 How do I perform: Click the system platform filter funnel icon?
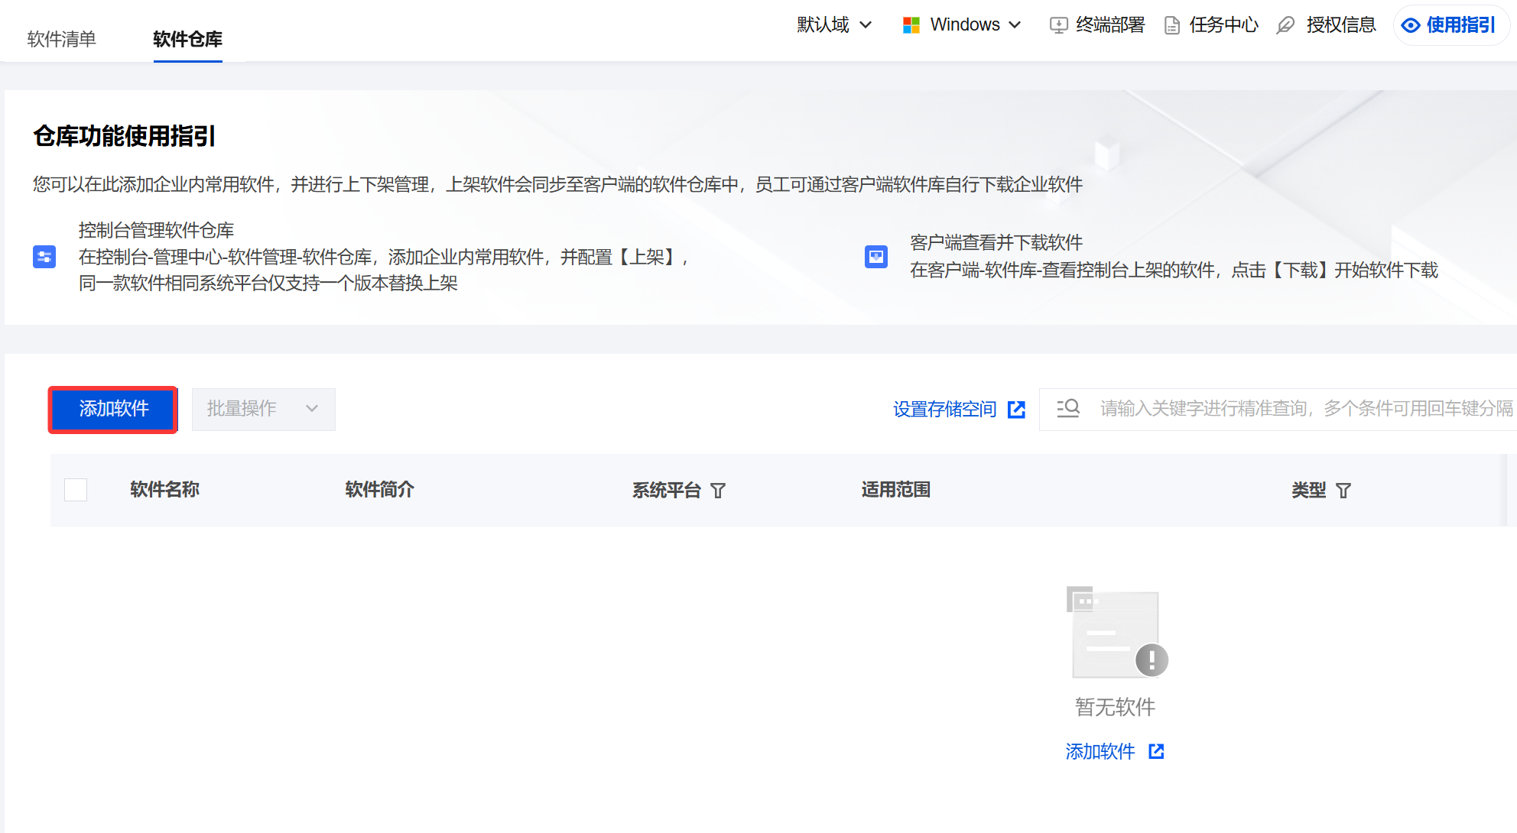pos(718,491)
